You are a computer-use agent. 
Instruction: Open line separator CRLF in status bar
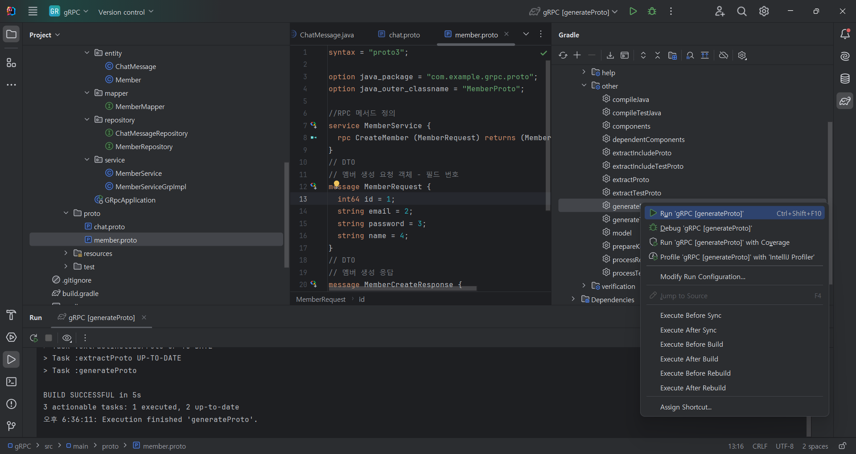click(760, 446)
